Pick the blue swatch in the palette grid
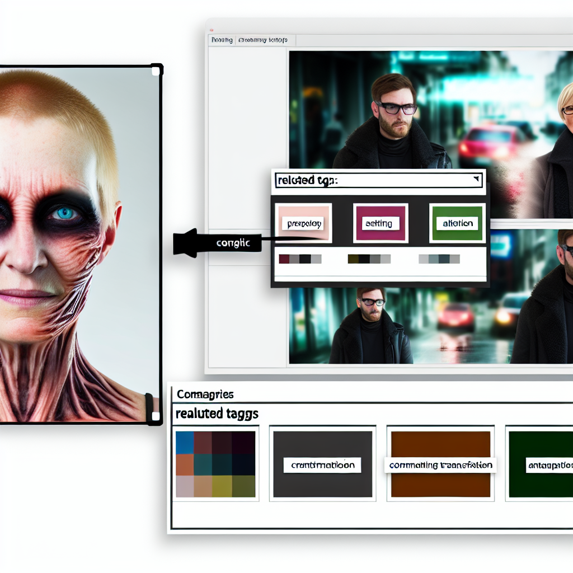Viewport: 573px width, 573px height. [x=185, y=442]
